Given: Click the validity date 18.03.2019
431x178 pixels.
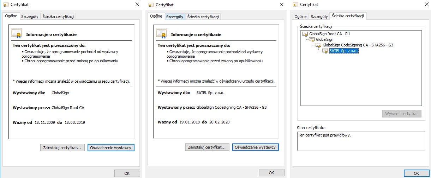Looking at the screenshot, I should click(74, 122).
